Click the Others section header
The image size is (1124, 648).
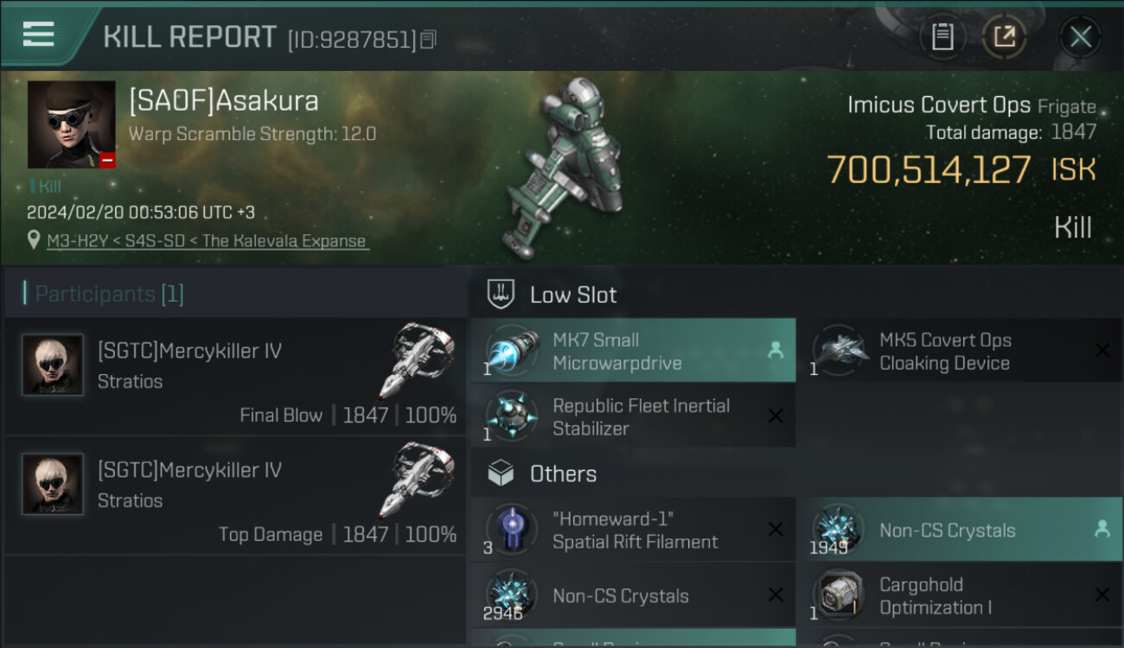(563, 473)
